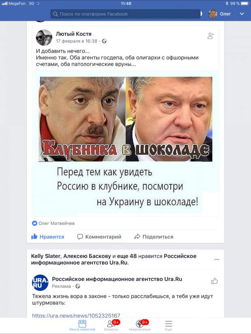Share the post with Поделиться
The height and width of the screenshot is (334, 251).
tap(154, 237)
